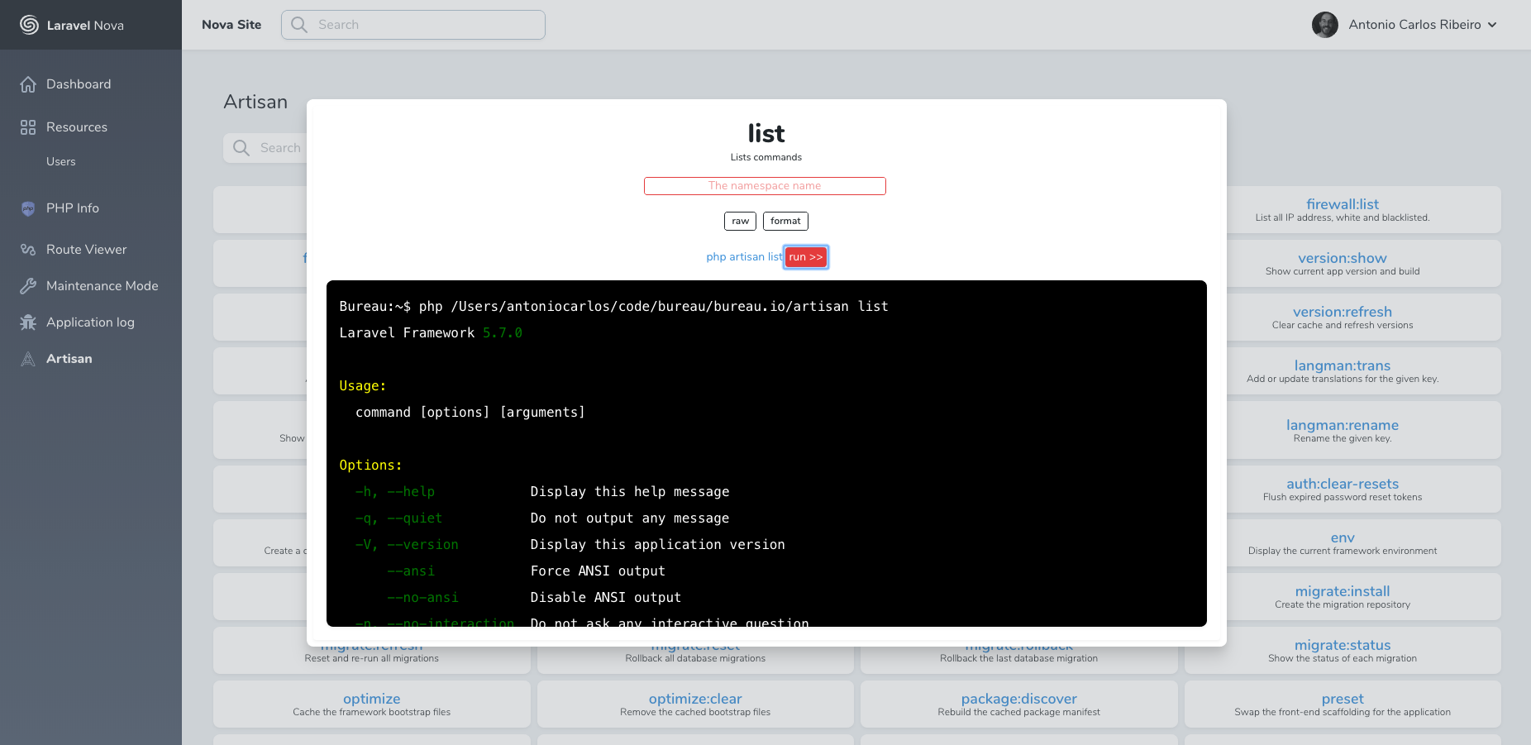Click the PHP Info shield icon
Viewport: 1531px width, 745px height.
click(x=28, y=208)
